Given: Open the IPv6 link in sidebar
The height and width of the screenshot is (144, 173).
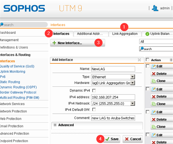Looking at the screenshot, I should (3, 77).
